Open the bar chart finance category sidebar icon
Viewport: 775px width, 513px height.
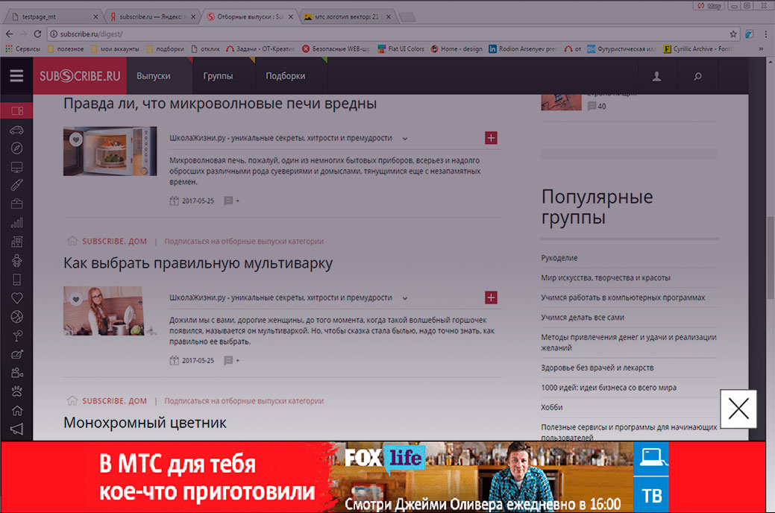tap(16, 222)
